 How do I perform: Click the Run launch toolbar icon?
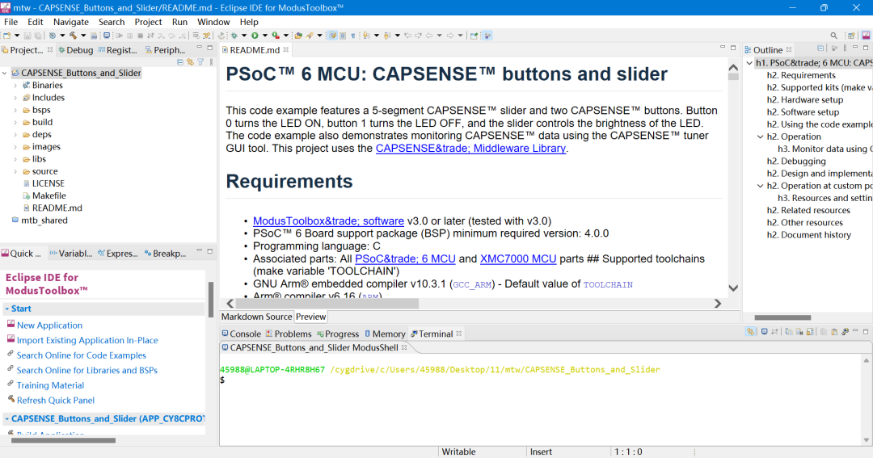(x=254, y=36)
